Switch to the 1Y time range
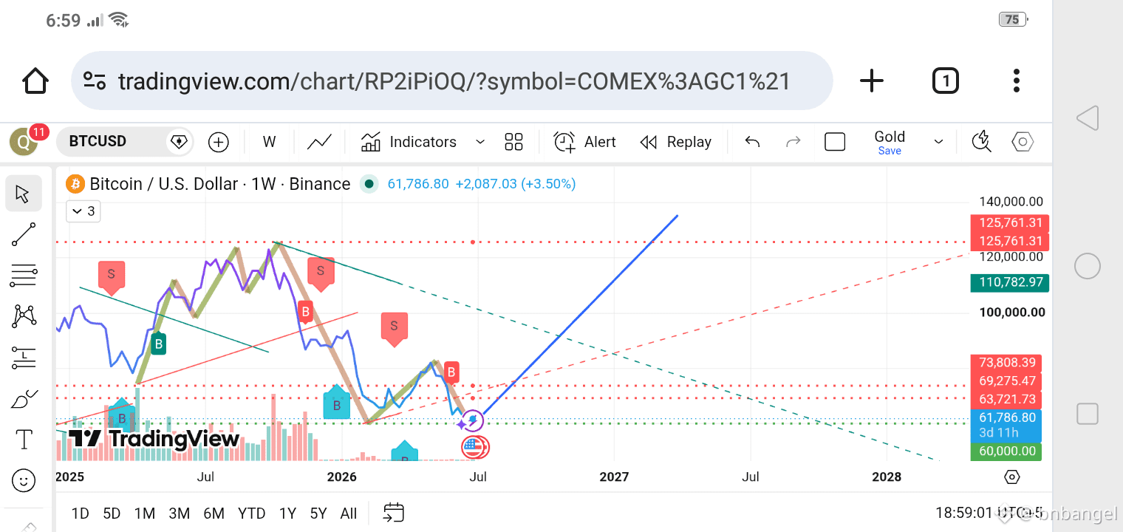 [287, 514]
